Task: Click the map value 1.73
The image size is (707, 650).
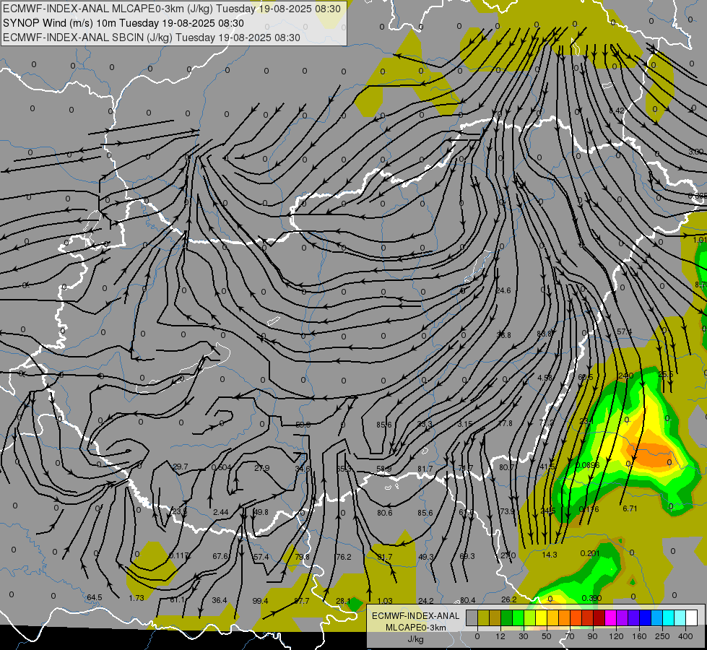Action: tap(136, 598)
